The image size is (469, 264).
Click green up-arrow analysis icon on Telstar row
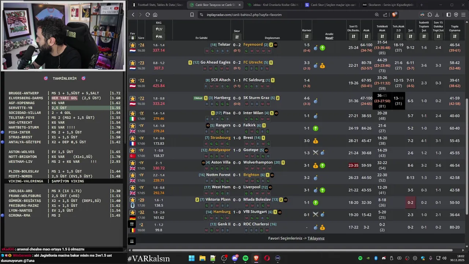[x=322, y=48]
